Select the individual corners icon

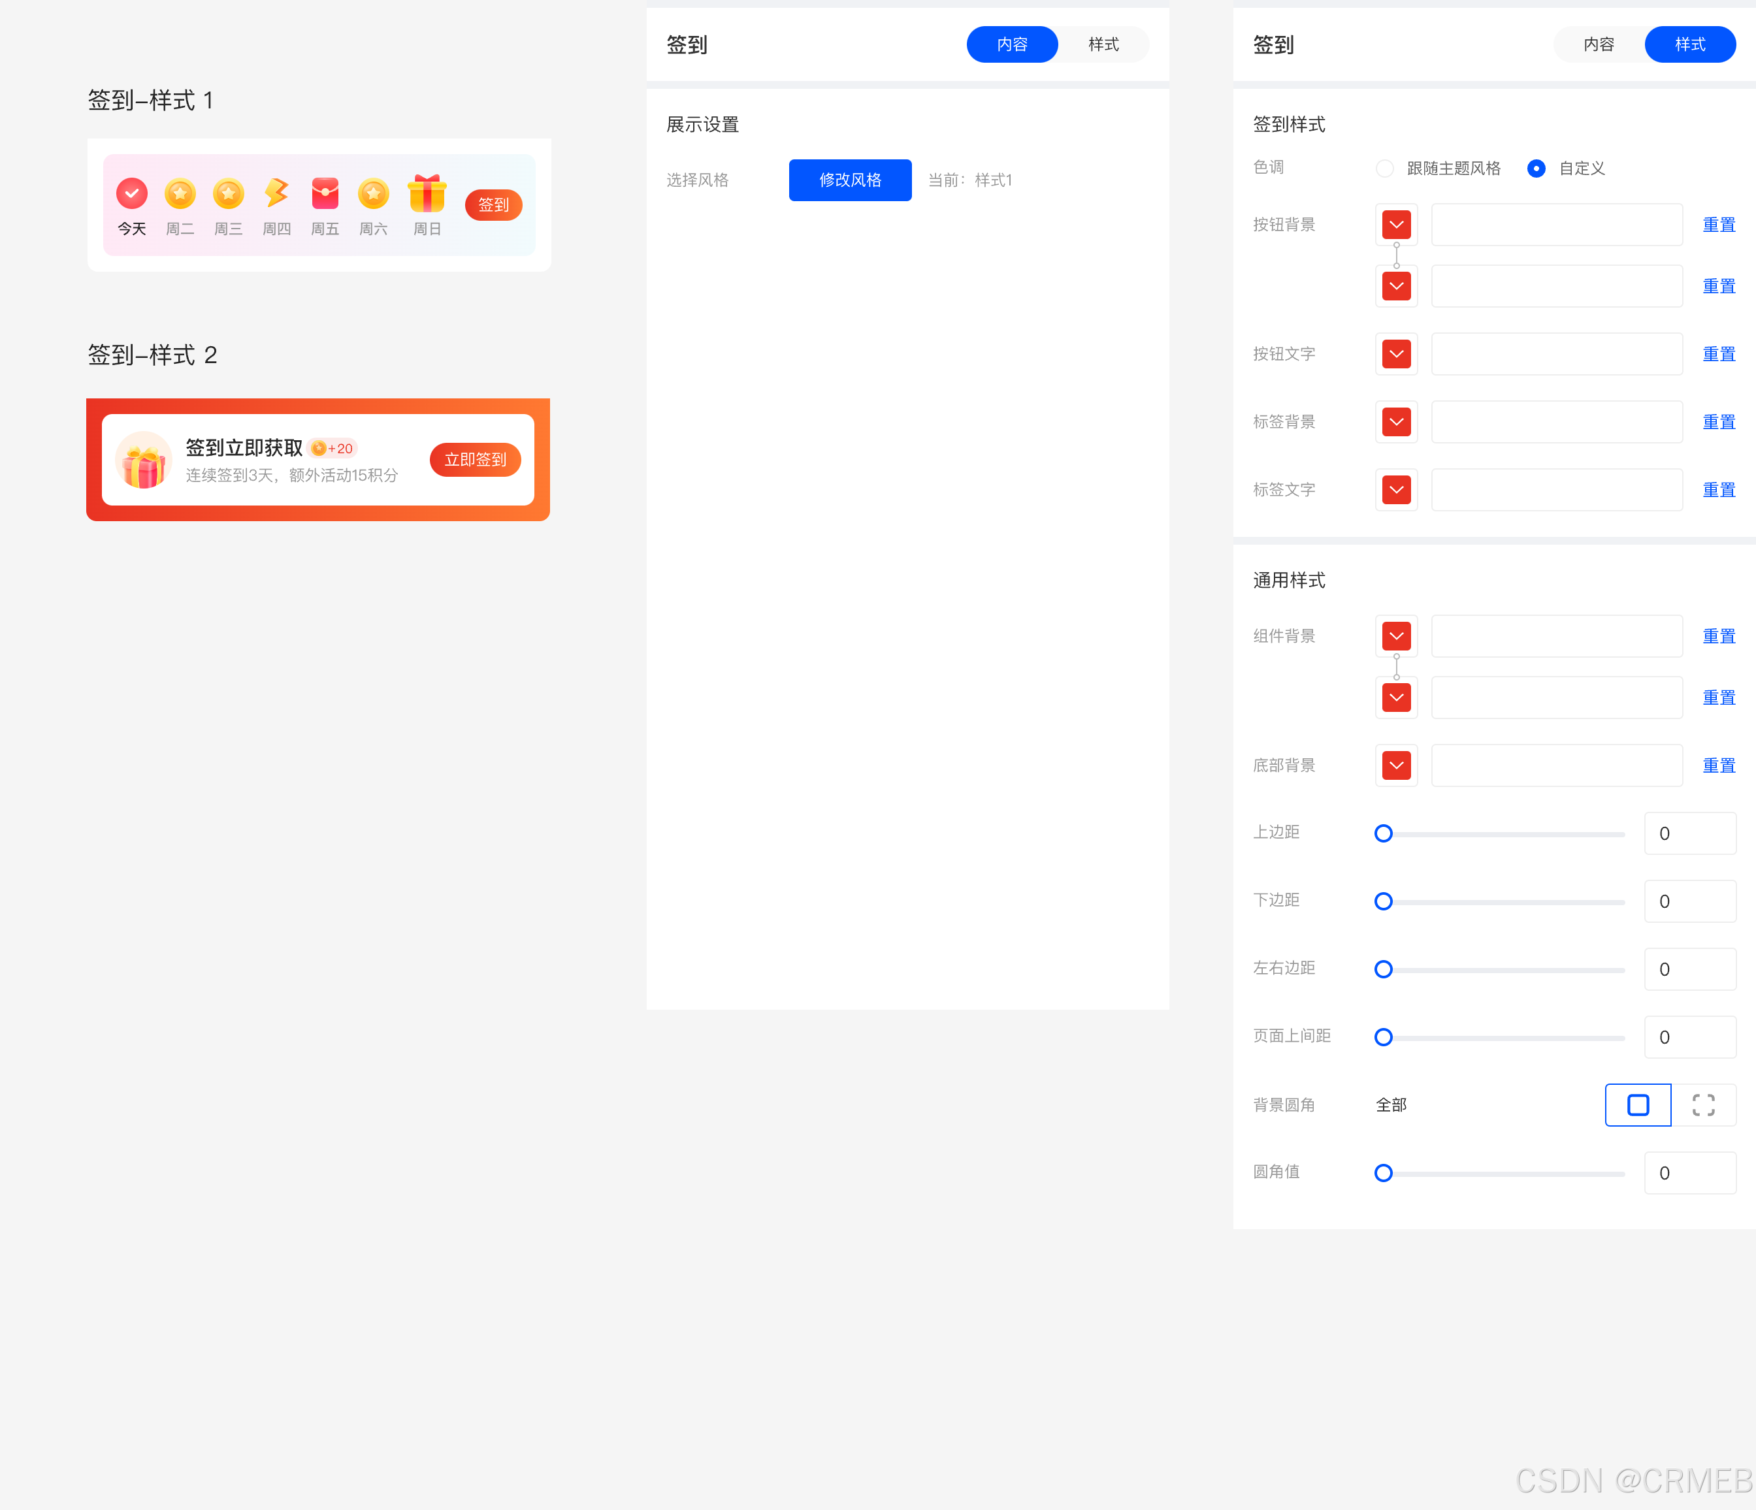(x=1704, y=1105)
